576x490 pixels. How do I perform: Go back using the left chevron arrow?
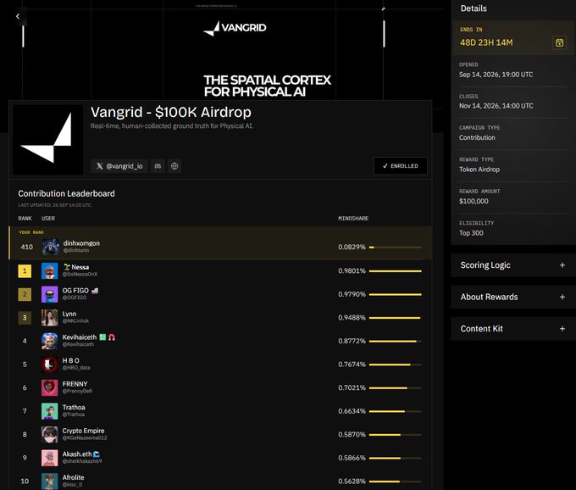tap(18, 16)
